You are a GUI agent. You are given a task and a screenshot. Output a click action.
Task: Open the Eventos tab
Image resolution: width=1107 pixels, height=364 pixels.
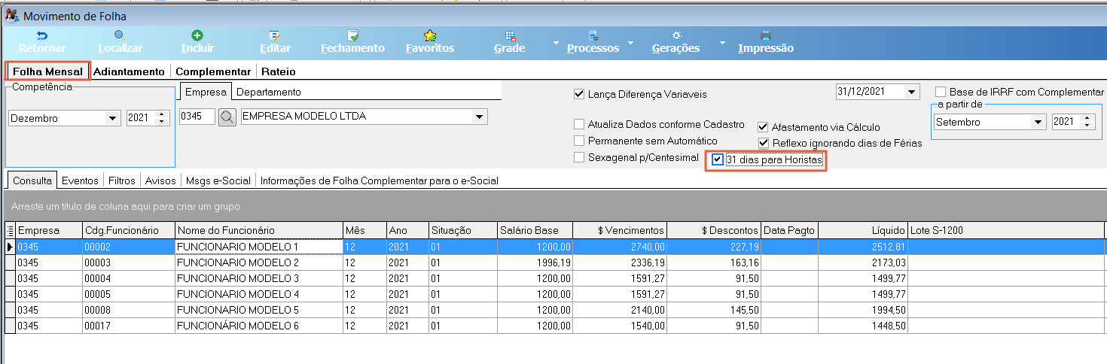[80, 180]
